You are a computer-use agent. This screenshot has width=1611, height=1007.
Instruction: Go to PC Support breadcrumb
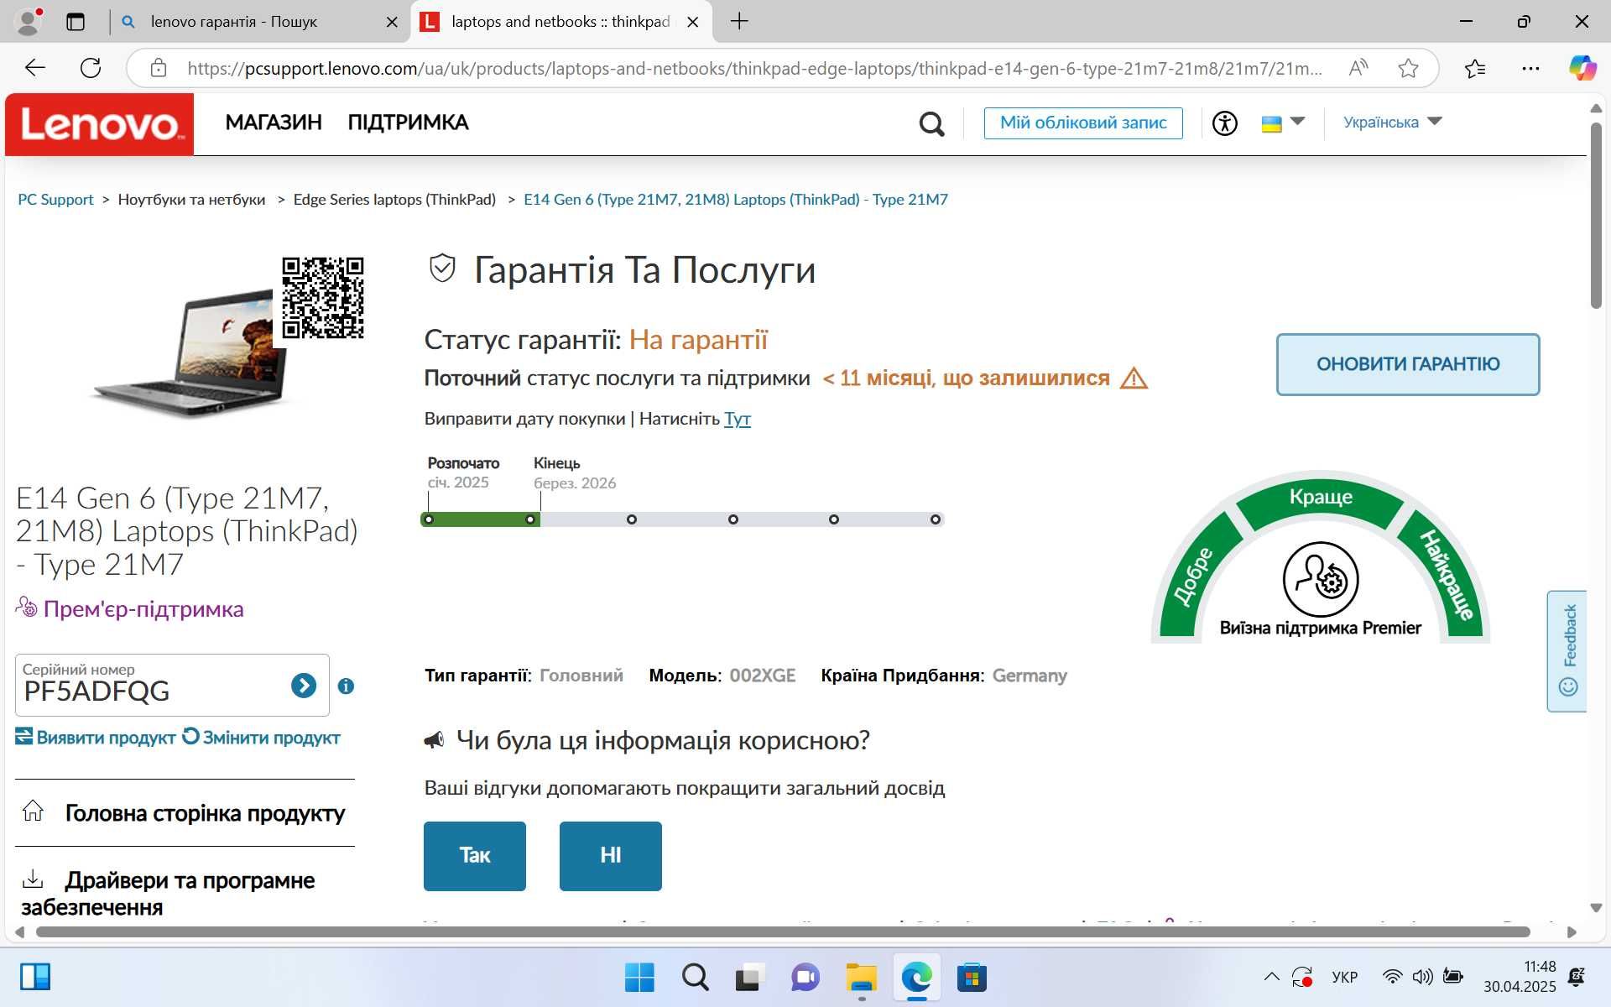[x=55, y=200]
